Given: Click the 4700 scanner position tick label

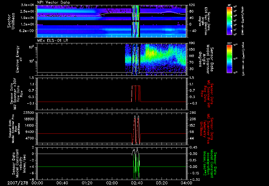Looking at the screenshot, I should [x=30, y=138].
